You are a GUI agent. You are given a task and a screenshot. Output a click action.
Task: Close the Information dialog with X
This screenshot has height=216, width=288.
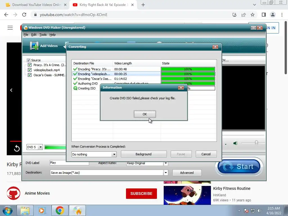tap(181, 88)
